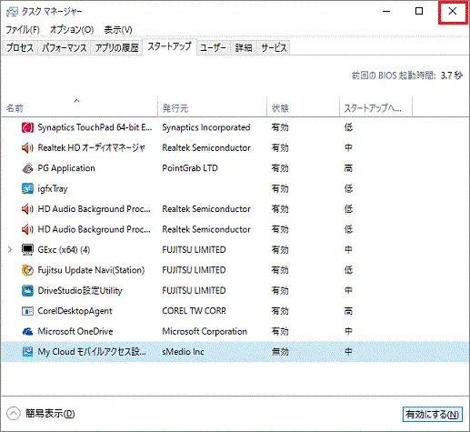Switch to the サービス tab
The image size is (470, 432).
click(274, 48)
